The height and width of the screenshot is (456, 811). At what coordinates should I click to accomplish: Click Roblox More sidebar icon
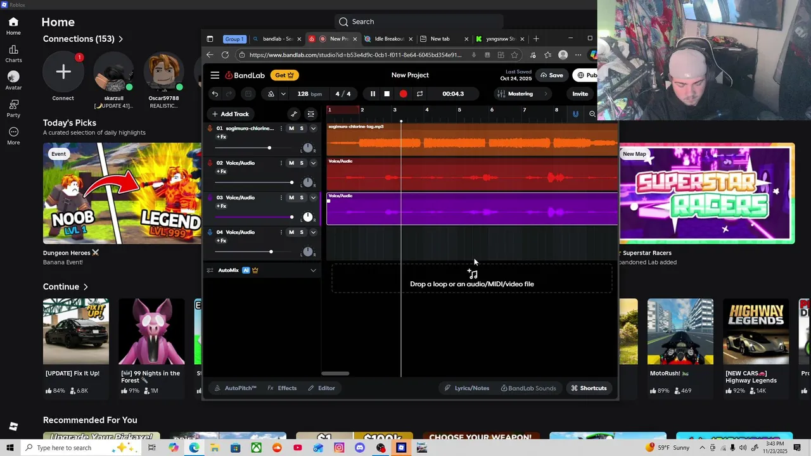[13, 136]
